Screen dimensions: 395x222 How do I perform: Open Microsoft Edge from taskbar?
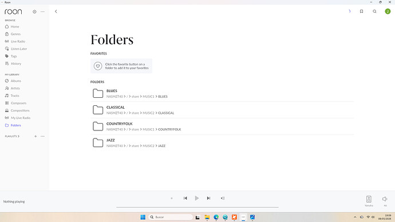click(x=216, y=217)
